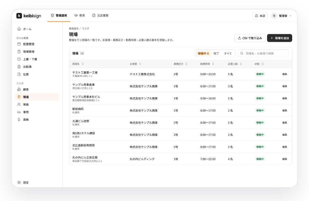Select the 完了 filter
Image resolution: width=309 pixels, height=201 pixels.
tap(216, 53)
